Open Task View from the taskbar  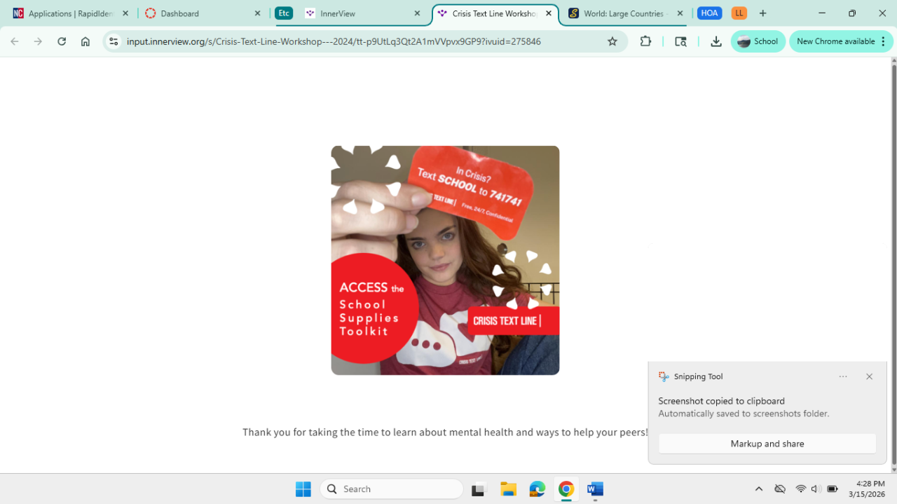tap(479, 489)
